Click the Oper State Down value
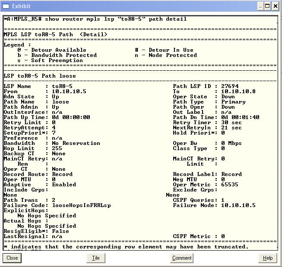The image size is (282, 267). [x=228, y=97]
